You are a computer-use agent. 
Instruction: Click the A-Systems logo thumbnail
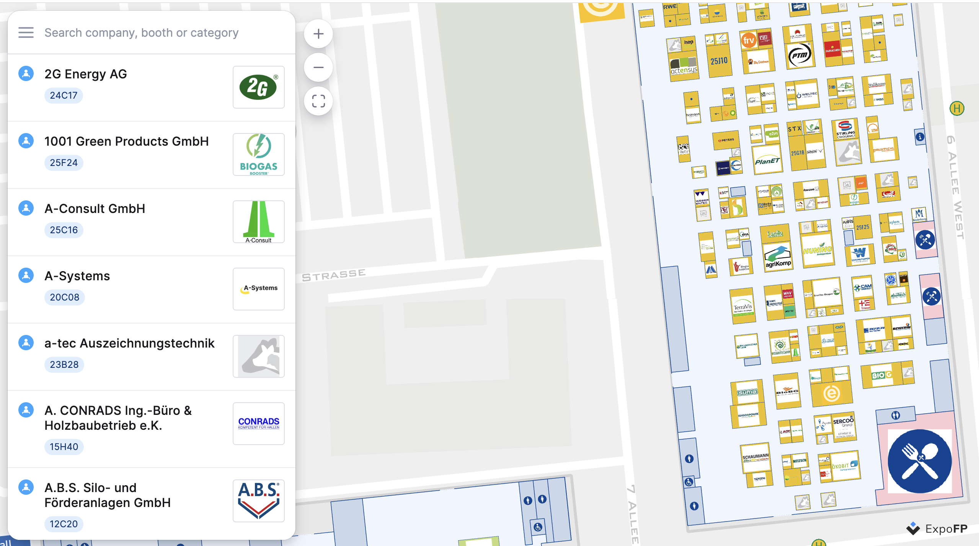(x=259, y=289)
